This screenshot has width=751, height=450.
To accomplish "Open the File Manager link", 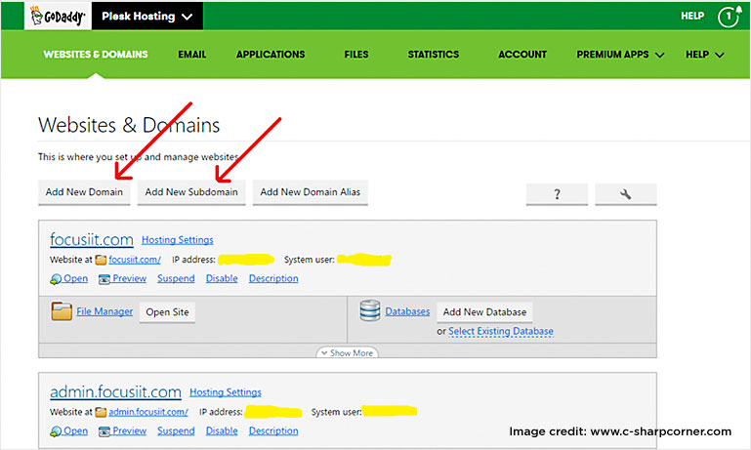I will click(104, 311).
